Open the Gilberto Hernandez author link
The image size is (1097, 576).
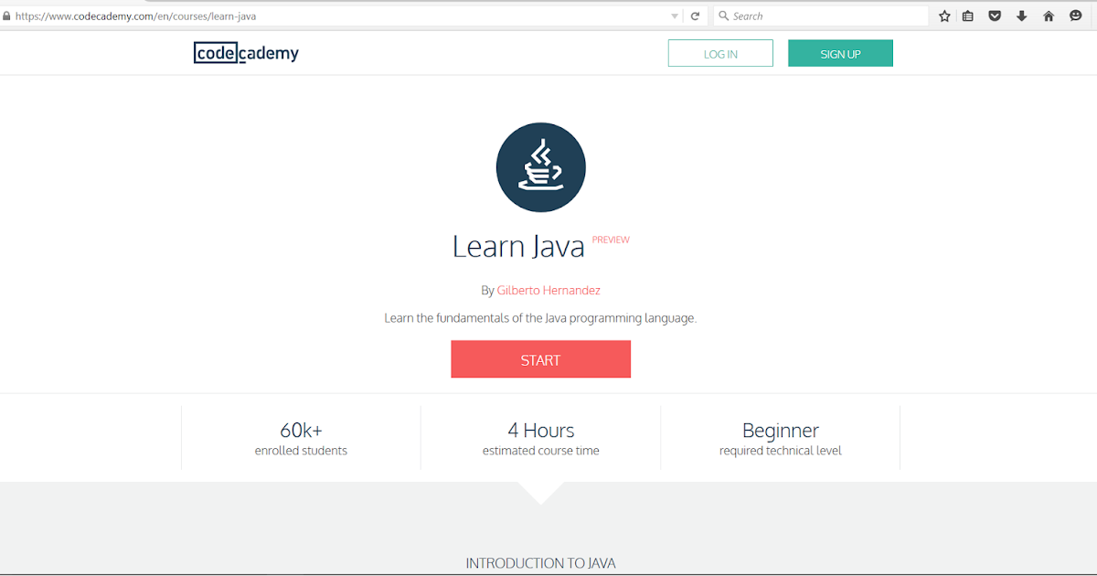548,291
